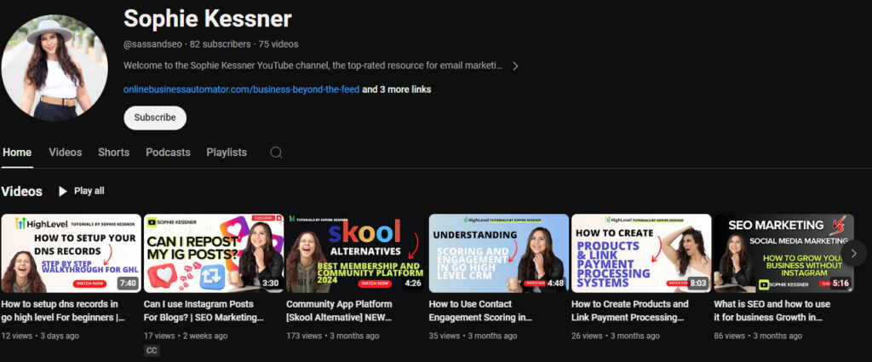Open Skool Alternatives video thumbnail
The image size is (872, 362).
tap(356, 253)
